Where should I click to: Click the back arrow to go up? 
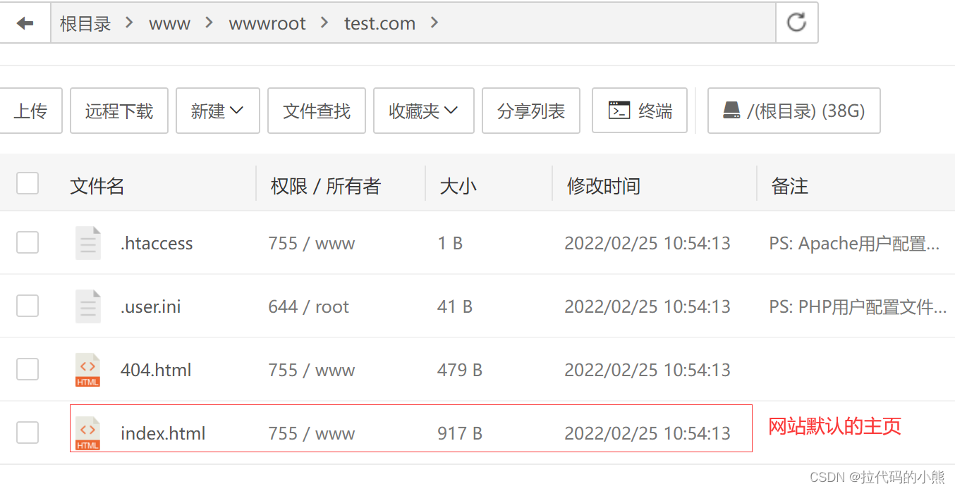(x=25, y=23)
